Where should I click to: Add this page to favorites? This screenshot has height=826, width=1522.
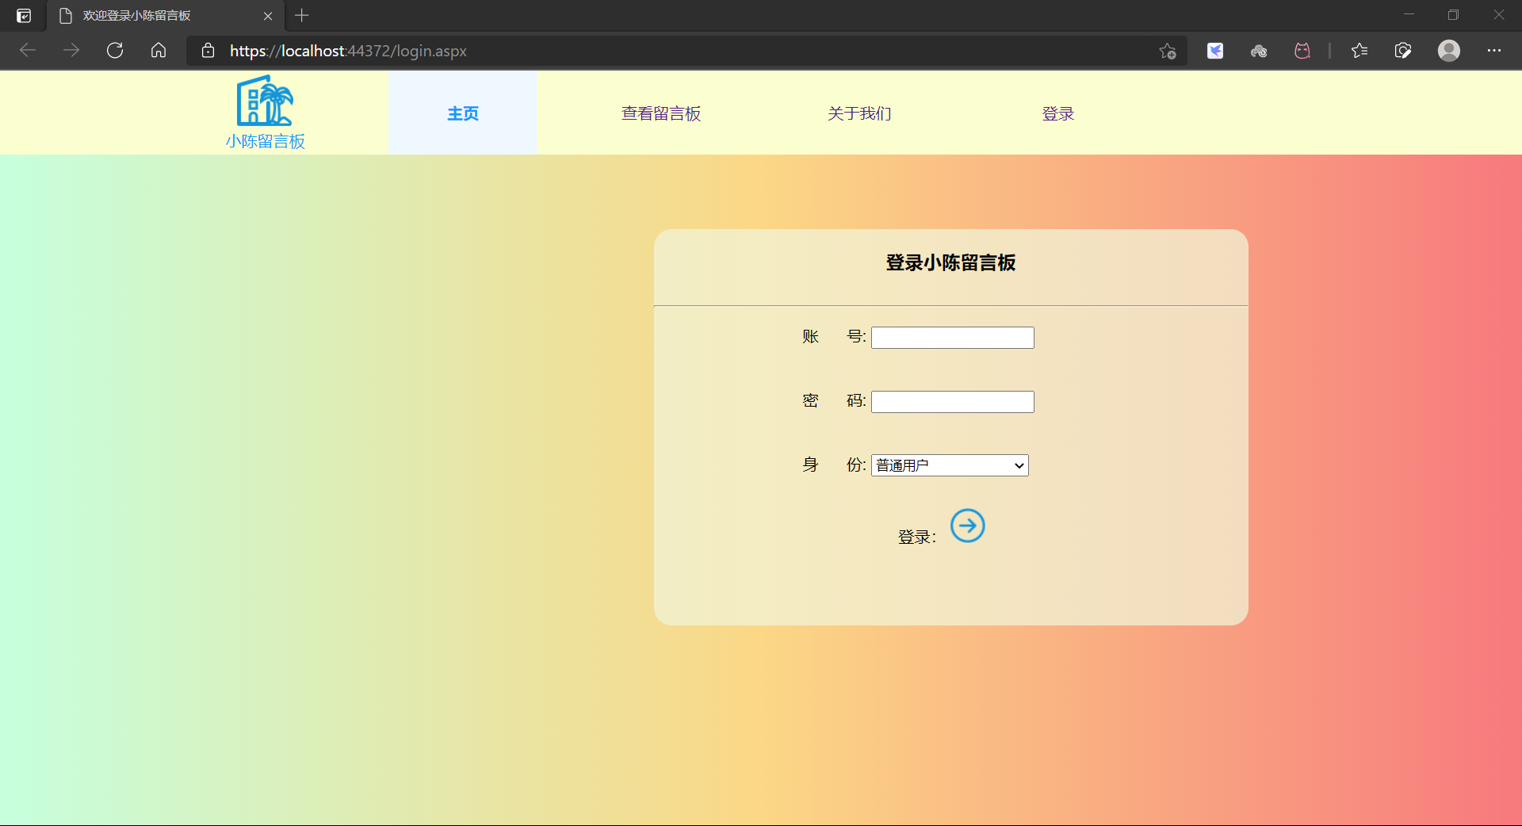(x=1167, y=51)
